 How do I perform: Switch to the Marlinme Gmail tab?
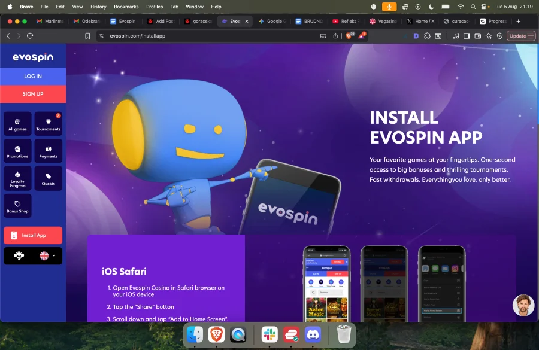pos(50,22)
